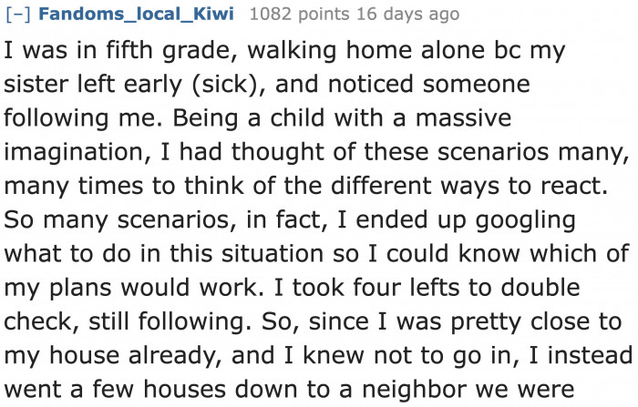Image resolution: width=638 pixels, height=407 pixels.
Task: Click the phrase 'noticed someone'
Action: (468, 85)
